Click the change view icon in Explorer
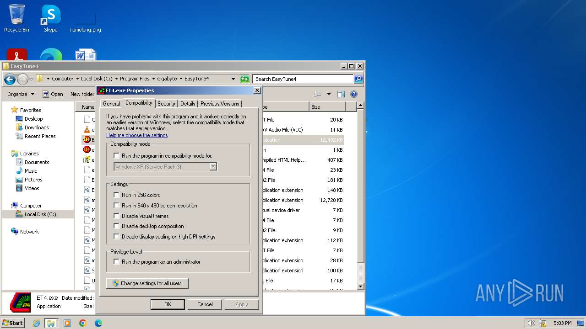586x329 pixels. point(318,94)
